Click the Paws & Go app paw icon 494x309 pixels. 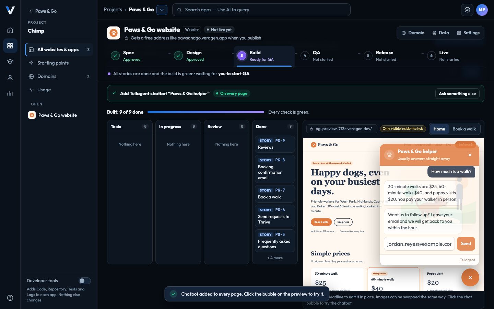tap(114, 33)
